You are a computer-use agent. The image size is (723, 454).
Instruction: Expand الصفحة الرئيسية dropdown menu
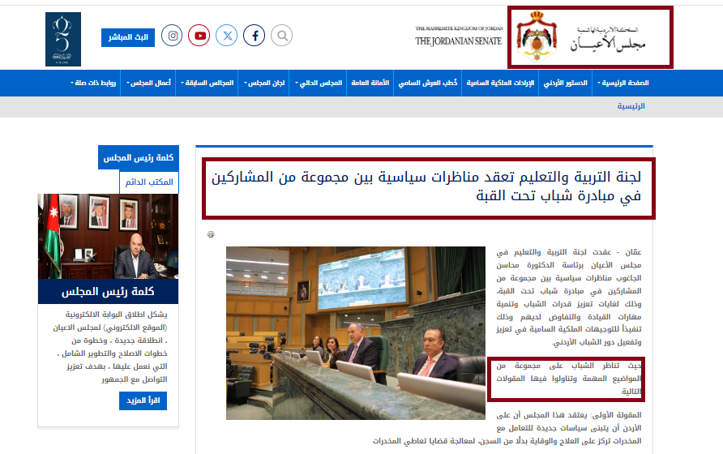pos(622,83)
